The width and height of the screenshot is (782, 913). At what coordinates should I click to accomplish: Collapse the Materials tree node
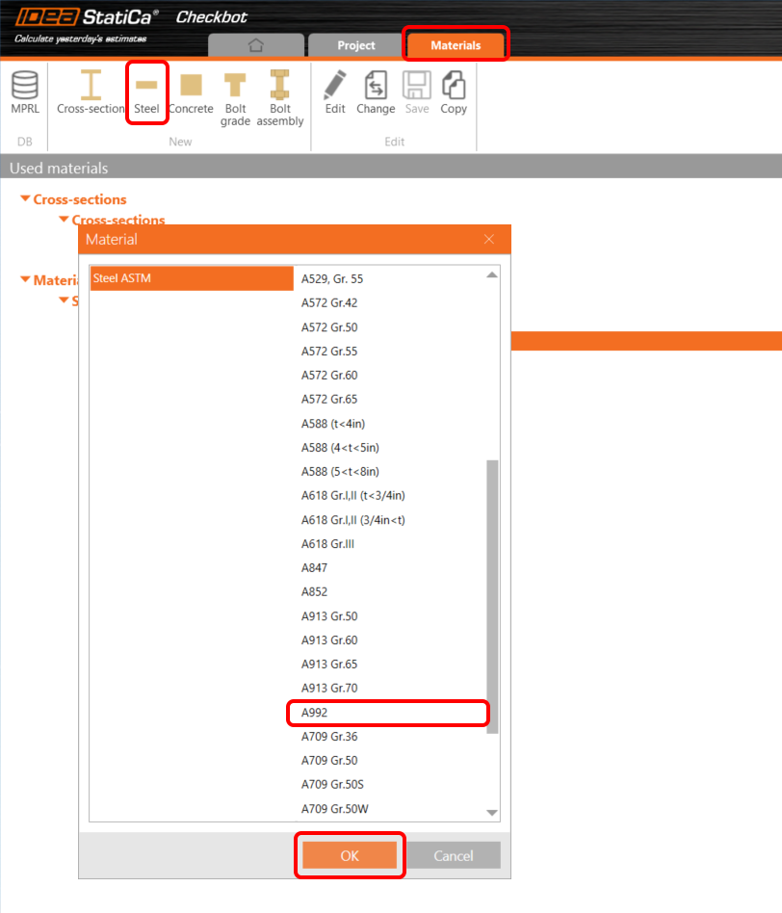click(26, 280)
